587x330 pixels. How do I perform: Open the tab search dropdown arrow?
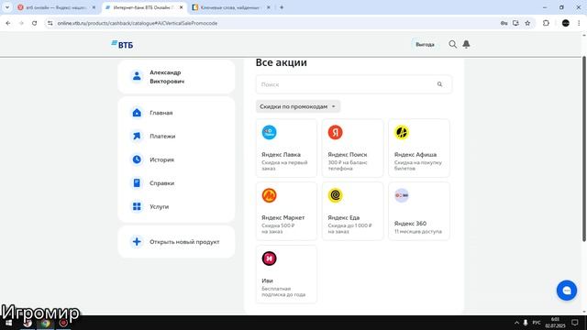(7, 7)
